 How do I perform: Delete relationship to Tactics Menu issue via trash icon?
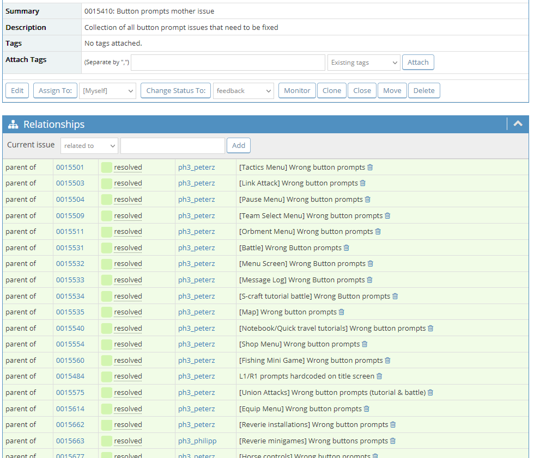pyautogui.click(x=370, y=168)
